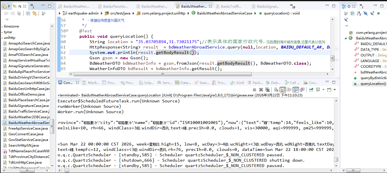
Task: Click Forward arrow in Navigator toolbar
Action: pyautogui.click(x=12, y=13)
